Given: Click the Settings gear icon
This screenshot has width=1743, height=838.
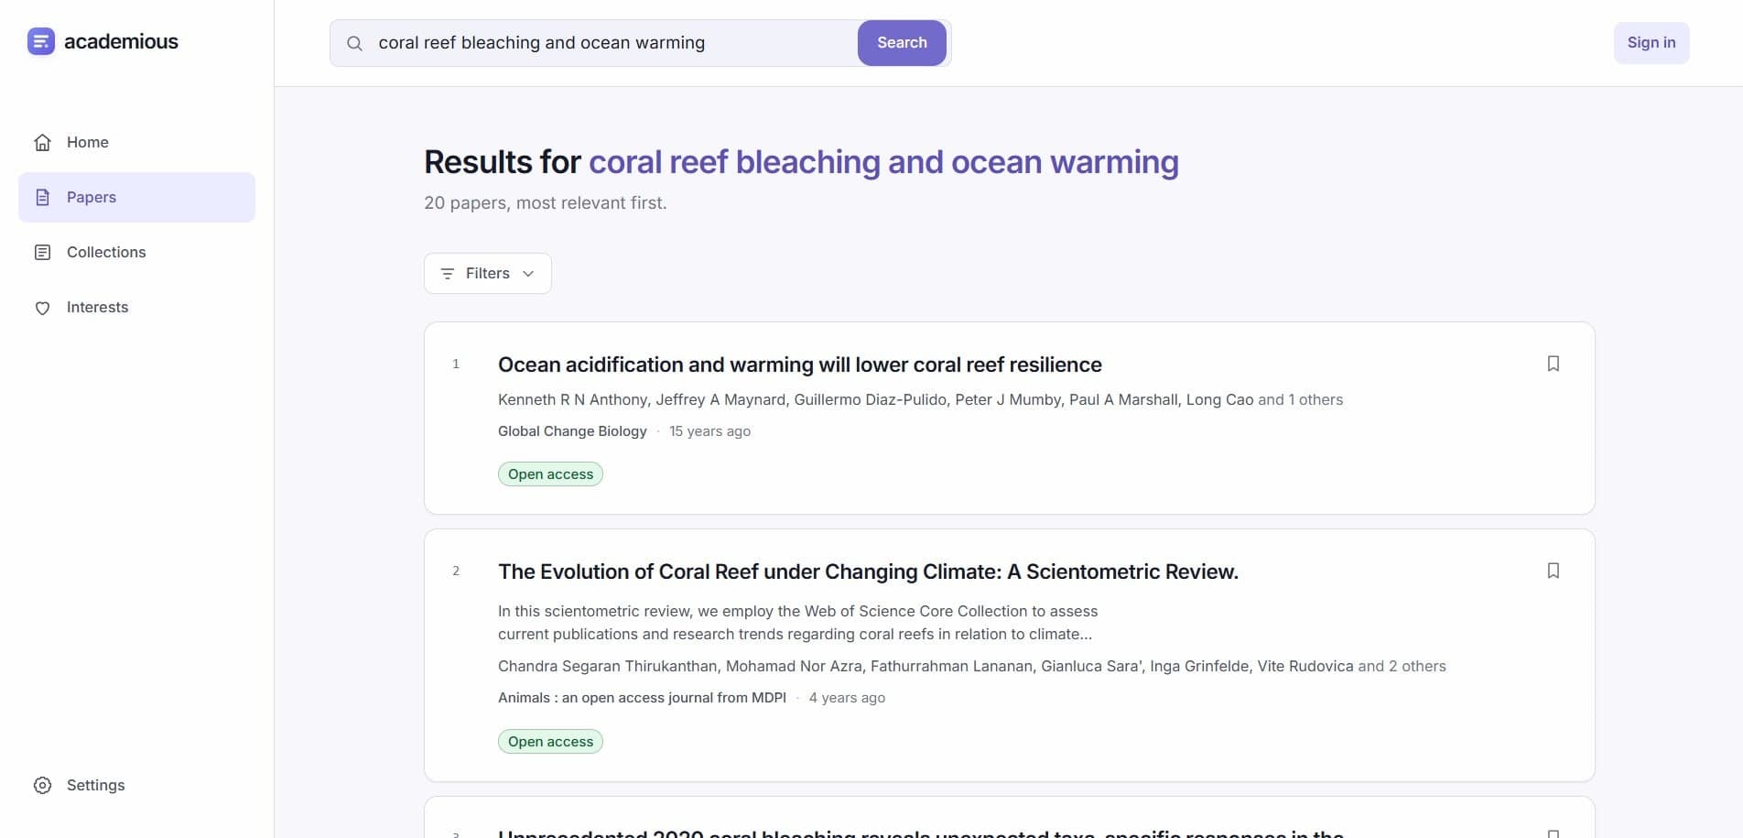Looking at the screenshot, I should point(42,786).
